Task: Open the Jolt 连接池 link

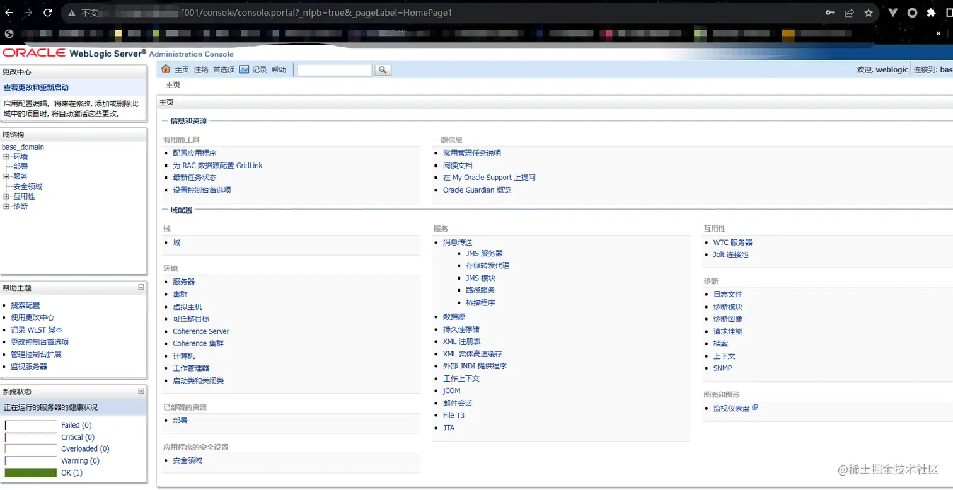Action: coord(731,255)
